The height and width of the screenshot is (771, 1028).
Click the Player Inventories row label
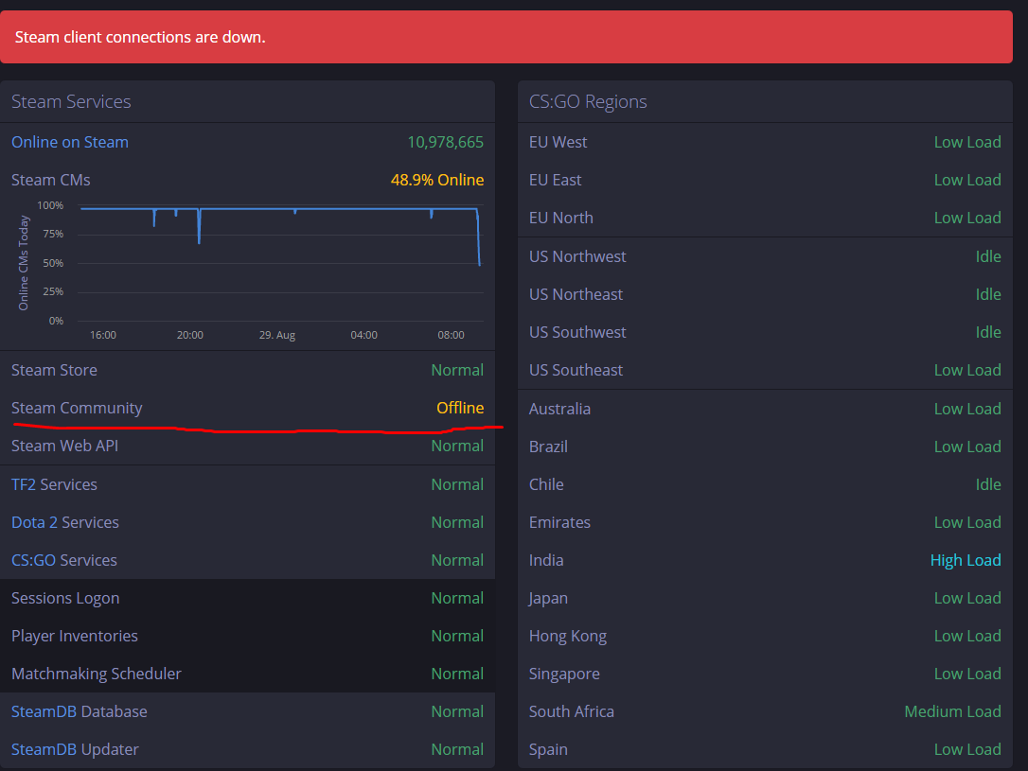tap(74, 637)
